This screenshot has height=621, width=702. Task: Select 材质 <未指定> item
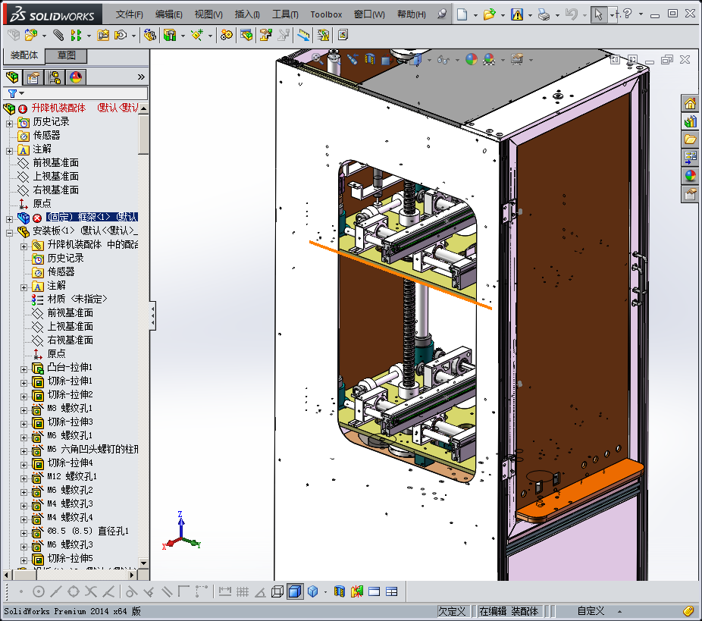click(x=77, y=299)
